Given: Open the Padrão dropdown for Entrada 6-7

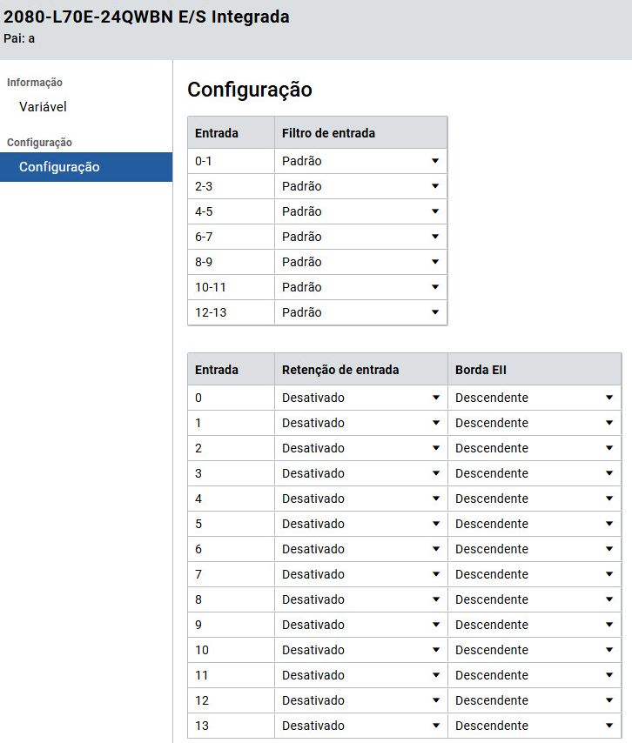Looking at the screenshot, I should click(x=360, y=237).
